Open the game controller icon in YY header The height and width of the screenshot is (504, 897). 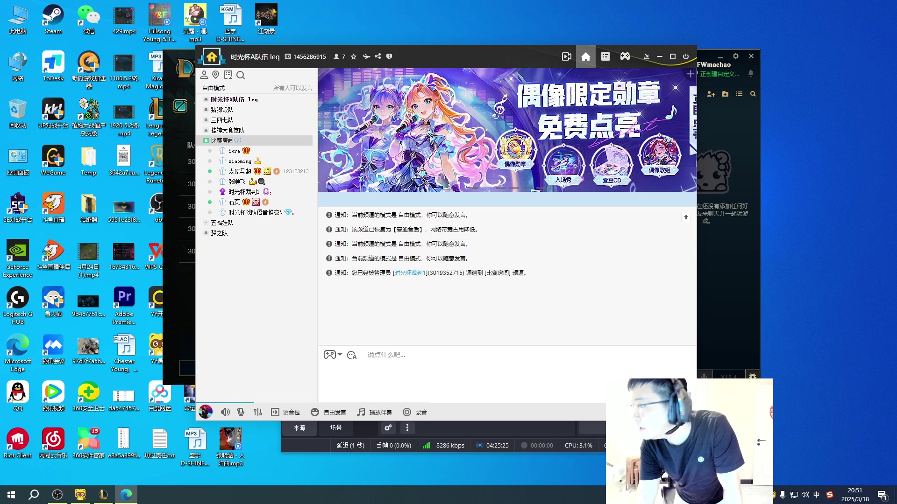625,56
